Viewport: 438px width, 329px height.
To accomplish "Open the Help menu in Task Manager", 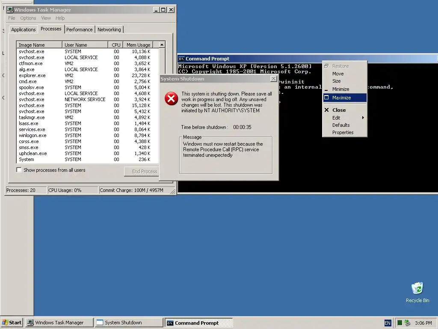I will [x=60, y=18].
